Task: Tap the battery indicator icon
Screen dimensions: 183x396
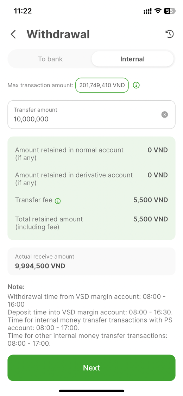Action: pos(170,11)
